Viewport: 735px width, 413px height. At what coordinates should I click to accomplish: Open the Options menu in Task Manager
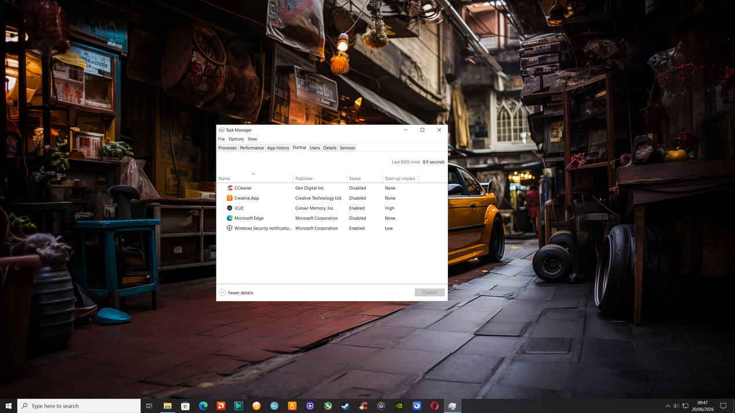pos(236,139)
